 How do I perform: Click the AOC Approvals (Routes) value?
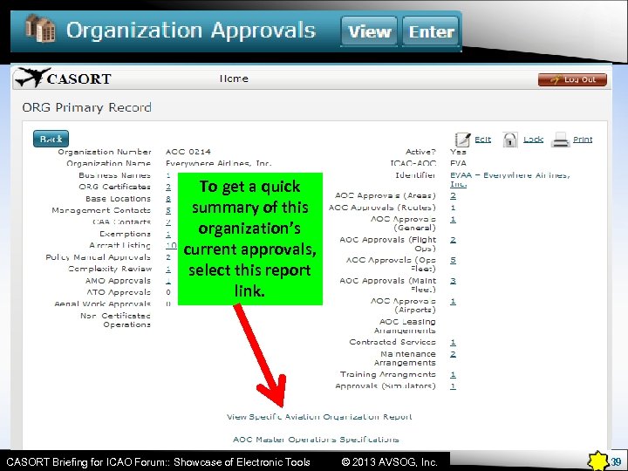[453, 208]
